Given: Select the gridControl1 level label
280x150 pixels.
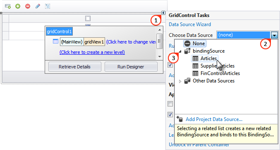Looking at the screenshot, I should tap(59, 31).
